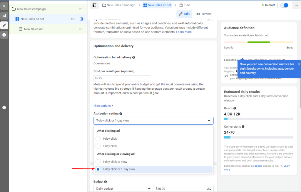Collapse sidebar with the left arrow circle
301x192 pixels.
coord(4,108)
